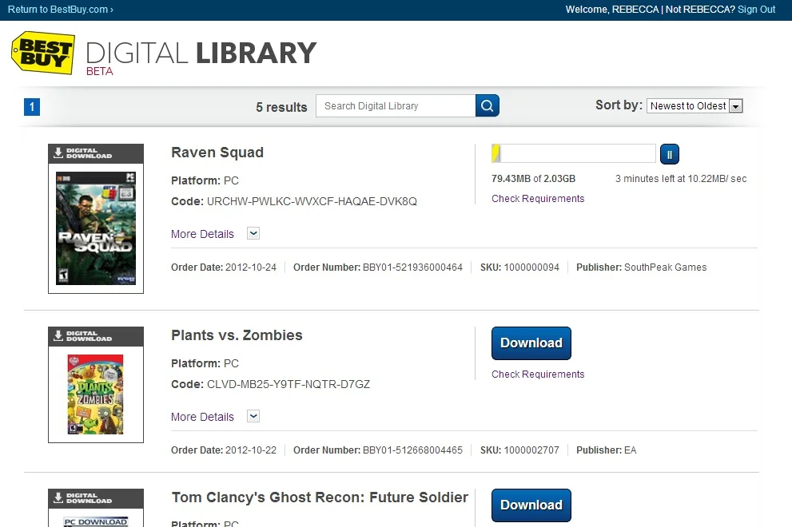
Task: Click SKU 1000000094
Action: [531, 267]
